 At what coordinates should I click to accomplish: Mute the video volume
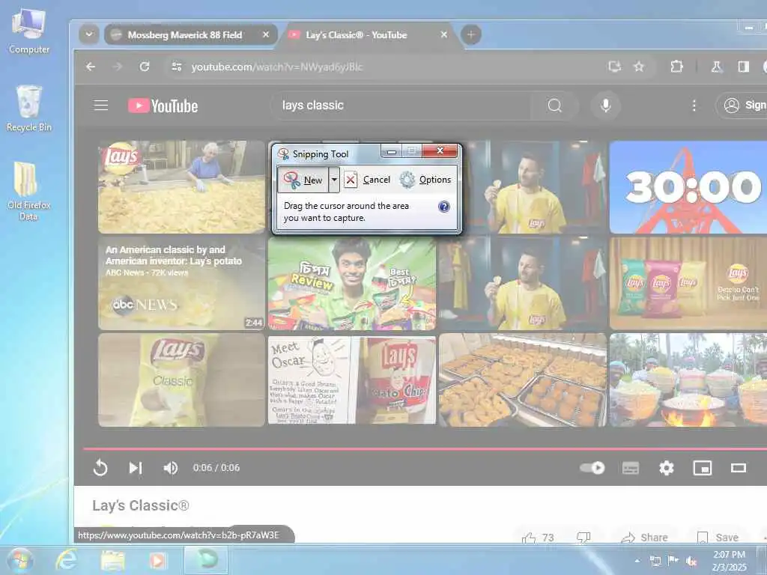pos(170,468)
